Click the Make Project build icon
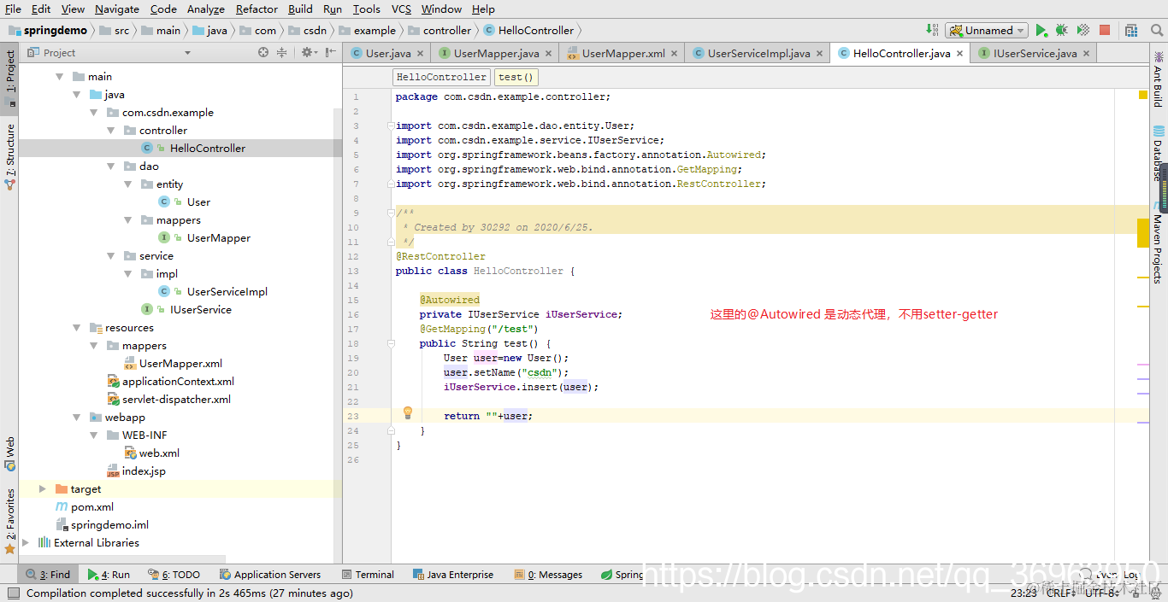The image size is (1168, 602). (x=932, y=30)
